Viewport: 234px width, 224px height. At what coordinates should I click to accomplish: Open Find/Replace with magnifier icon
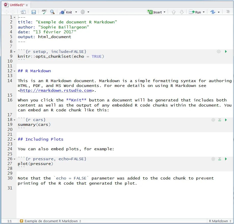pyautogui.click(x=52, y=12)
